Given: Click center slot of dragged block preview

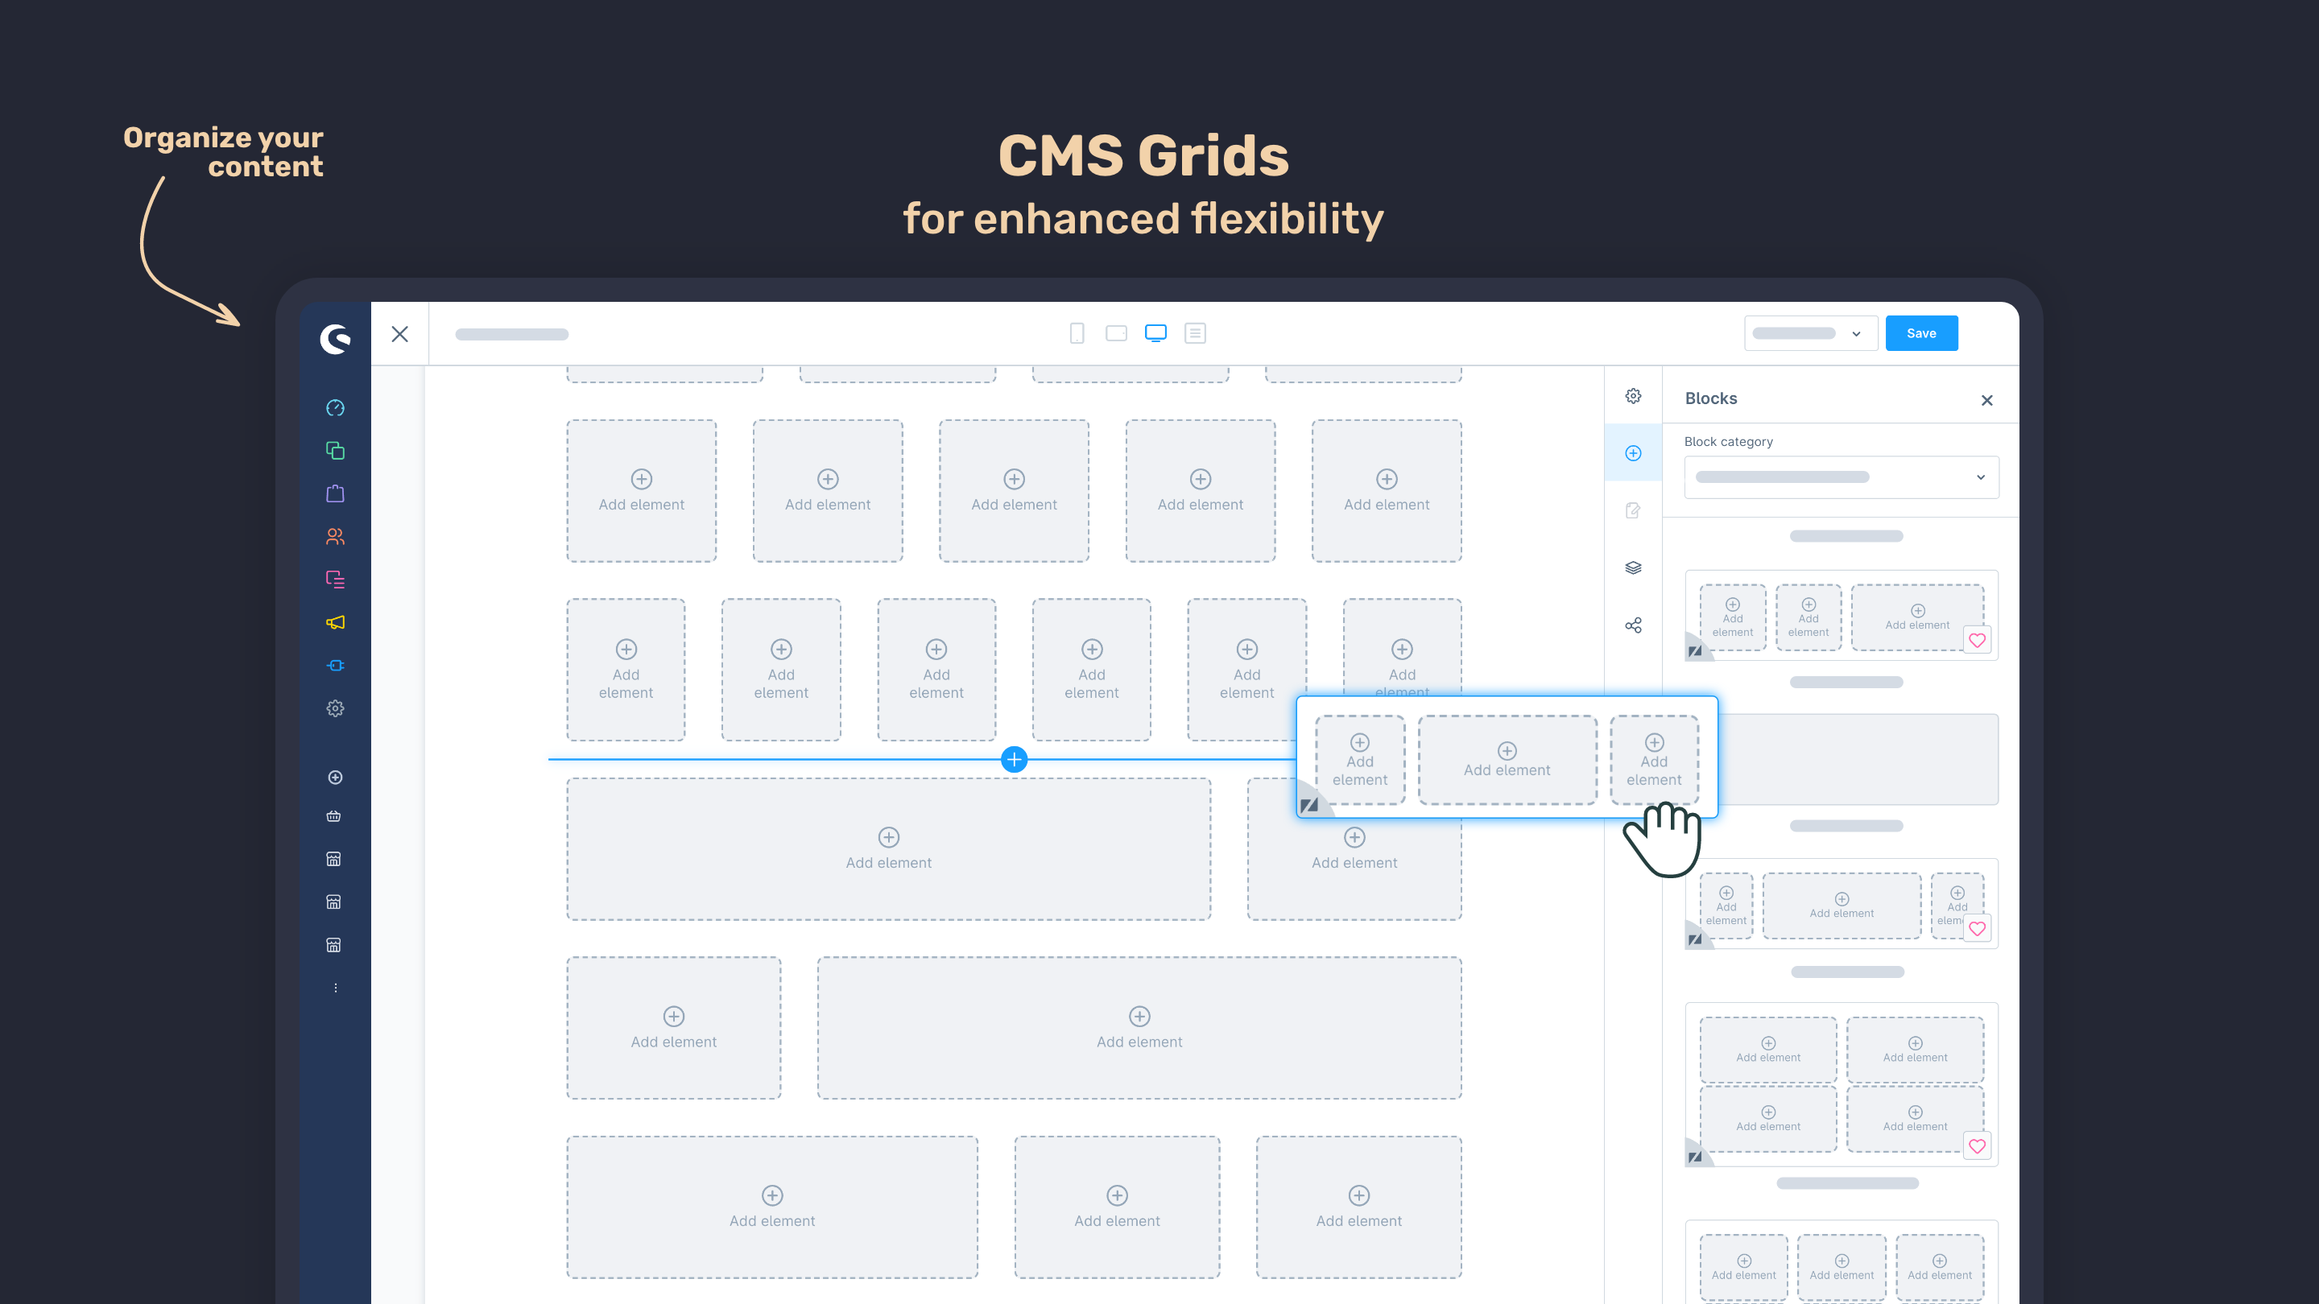Looking at the screenshot, I should (1507, 761).
